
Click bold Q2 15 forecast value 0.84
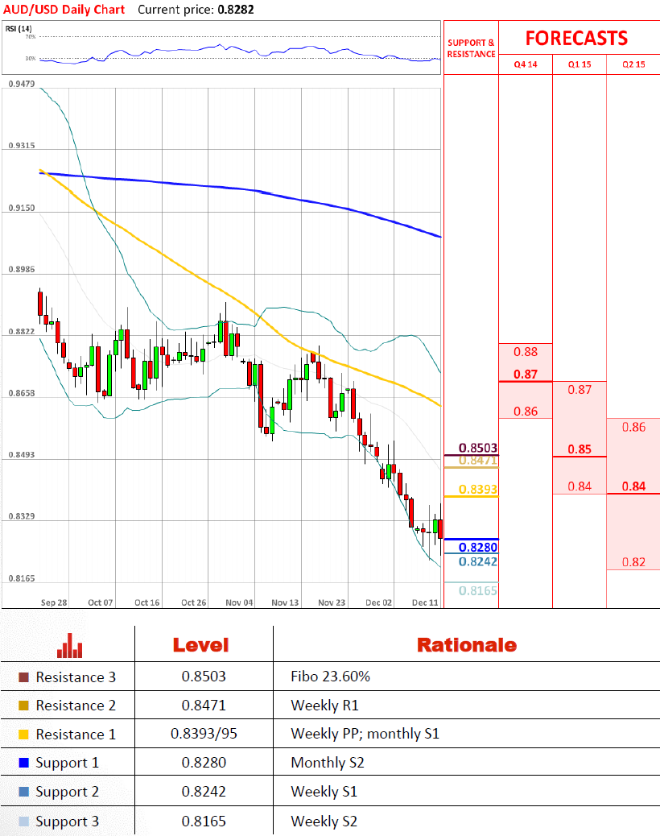point(633,486)
